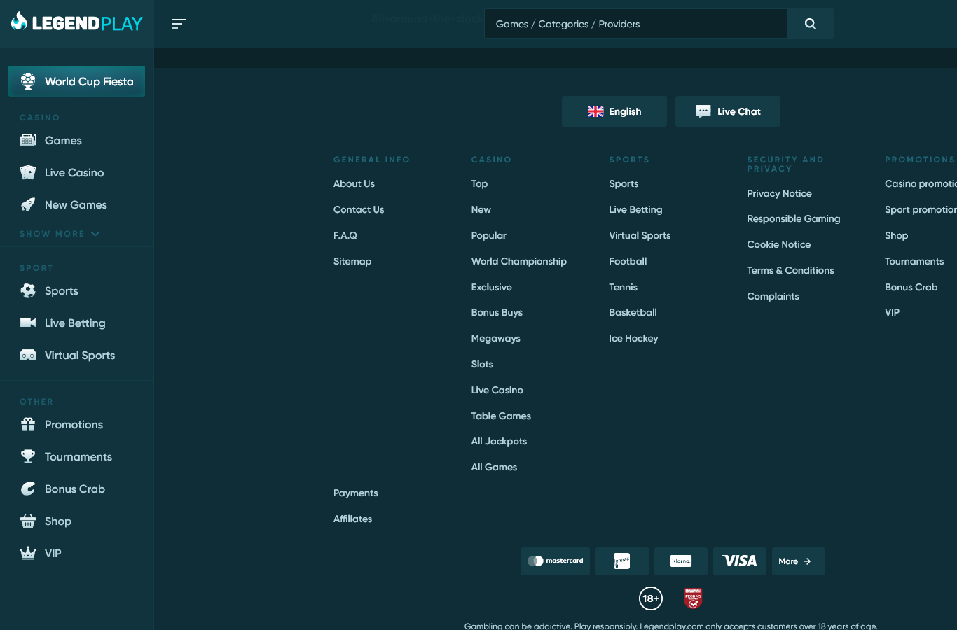
Task: Open the Responsible Gaming link
Action: pos(794,218)
